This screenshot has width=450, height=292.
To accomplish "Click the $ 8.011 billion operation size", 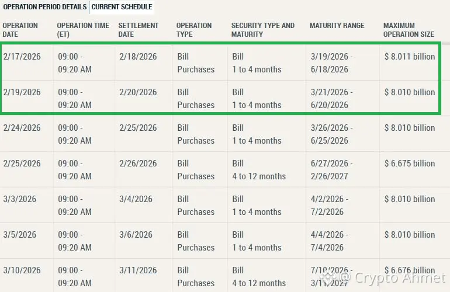I will click(x=409, y=57).
